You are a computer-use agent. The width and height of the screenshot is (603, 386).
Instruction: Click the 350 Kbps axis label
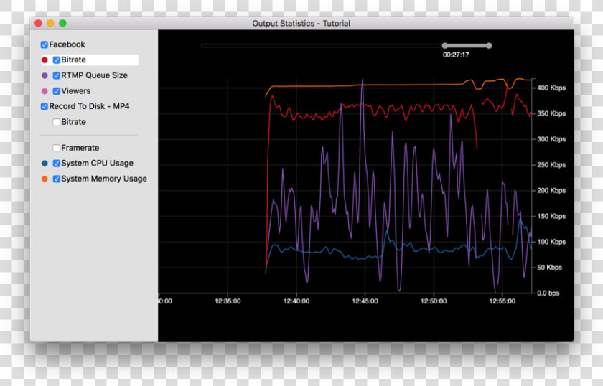pyautogui.click(x=551, y=114)
